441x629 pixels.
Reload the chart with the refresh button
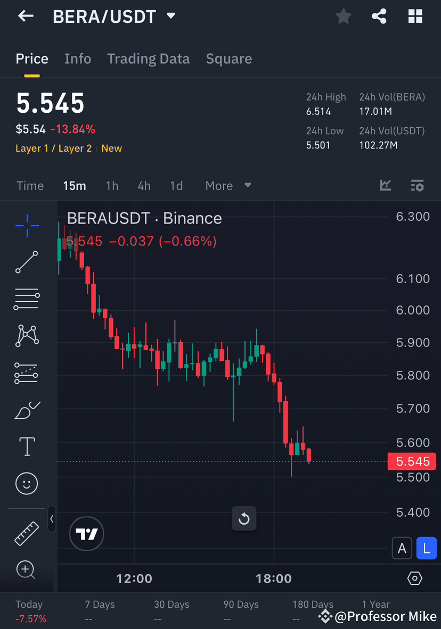[x=244, y=518]
